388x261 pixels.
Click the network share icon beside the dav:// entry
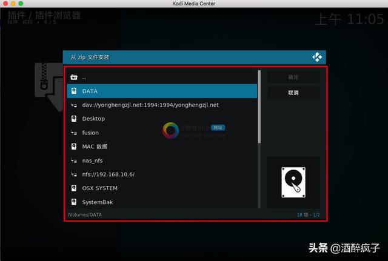pos(74,105)
